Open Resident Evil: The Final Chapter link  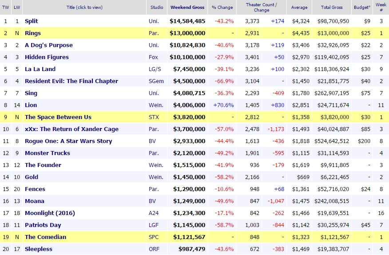pos(71,81)
